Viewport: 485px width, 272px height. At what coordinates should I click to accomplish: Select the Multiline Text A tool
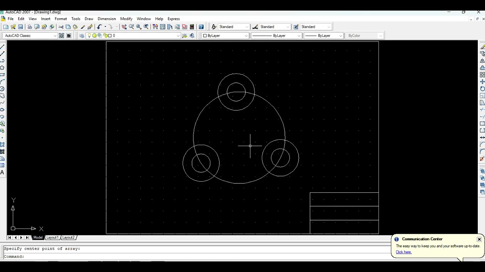[x=2, y=173]
